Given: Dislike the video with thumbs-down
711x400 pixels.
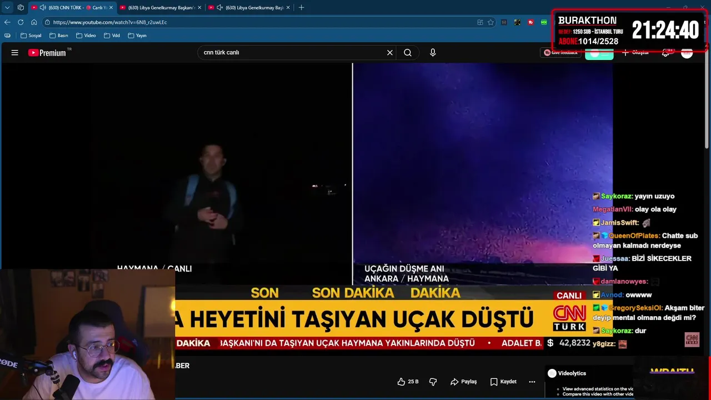Looking at the screenshot, I should click(x=433, y=382).
